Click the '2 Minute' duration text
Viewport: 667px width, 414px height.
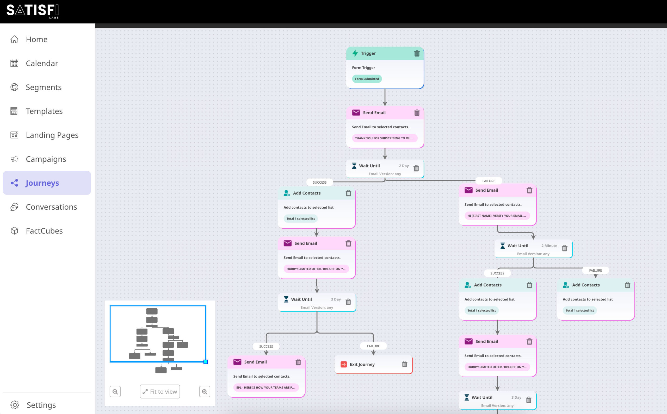pos(549,246)
